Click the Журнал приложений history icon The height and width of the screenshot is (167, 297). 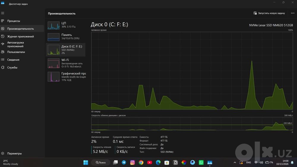tap(3, 36)
